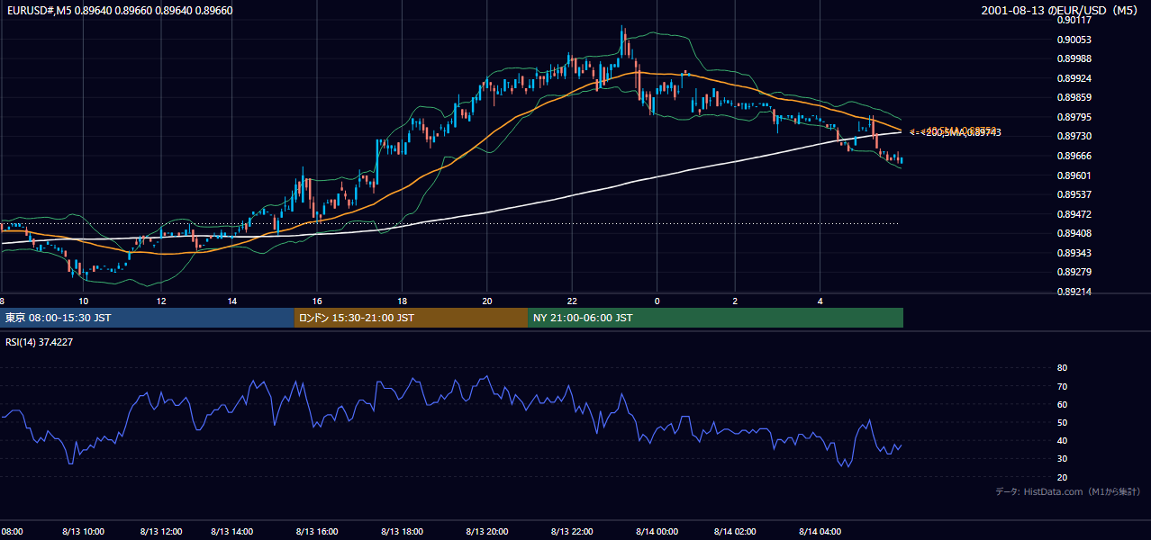
Task: Click price axis label 0.89730
Action: pyautogui.click(x=1074, y=136)
